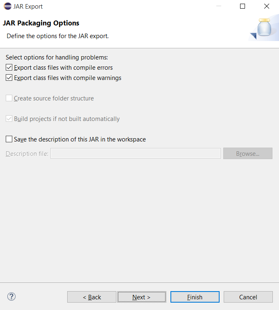Cancel the JAR export wizard
The width and height of the screenshot is (279, 310).
248,297
